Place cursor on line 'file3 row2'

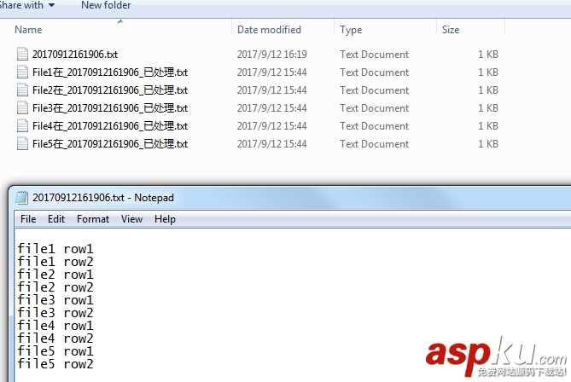click(x=55, y=313)
